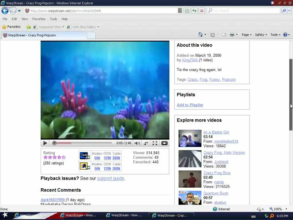Select 56k Modem link in RealPlayer row
Image resolution: width=293 pixels, height=220 pixels.
[97, 158]
